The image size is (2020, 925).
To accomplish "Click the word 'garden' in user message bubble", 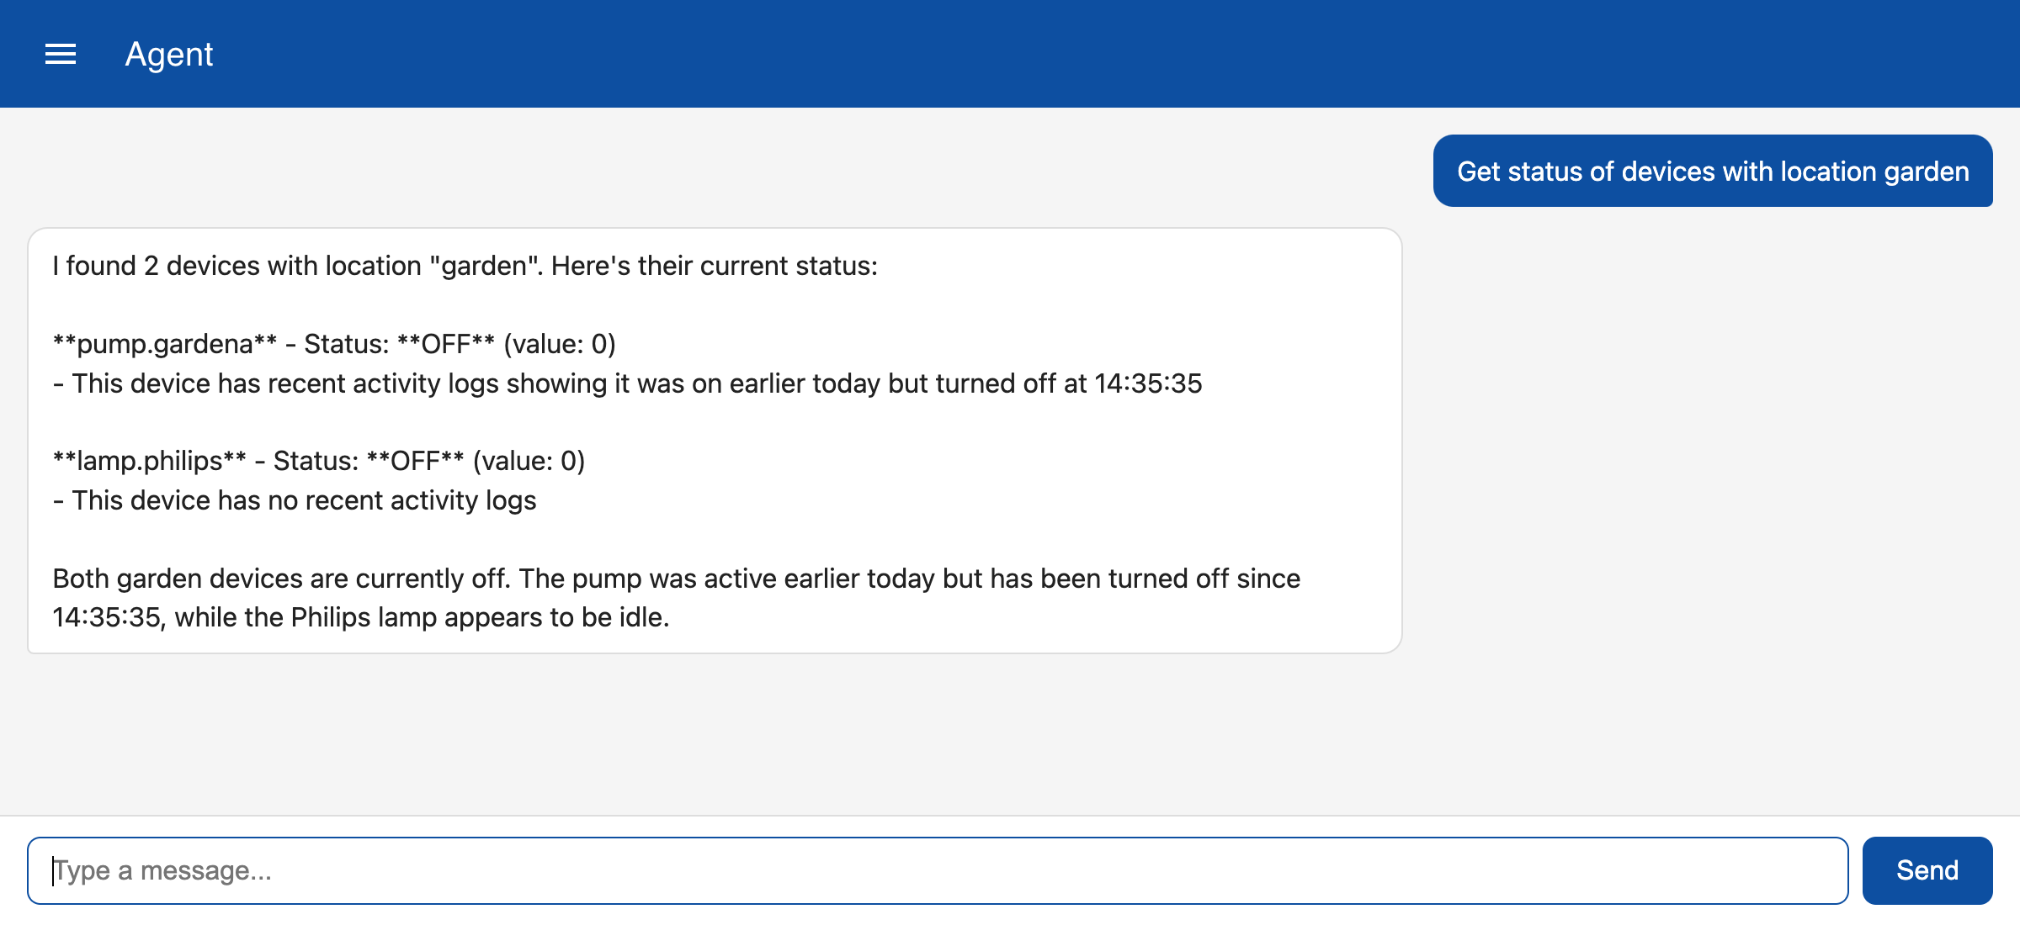I will 1927,172.
